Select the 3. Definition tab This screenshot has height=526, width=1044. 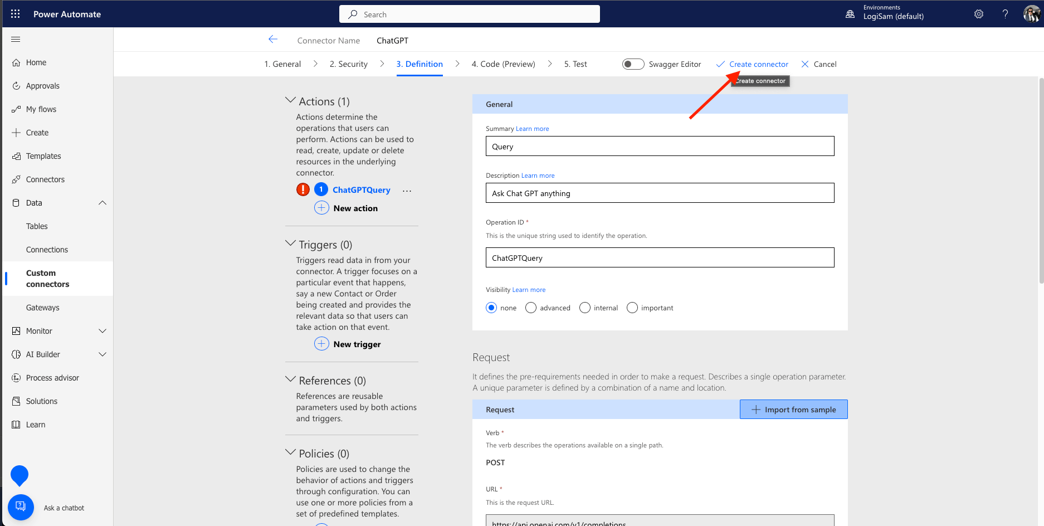point(419,64)
